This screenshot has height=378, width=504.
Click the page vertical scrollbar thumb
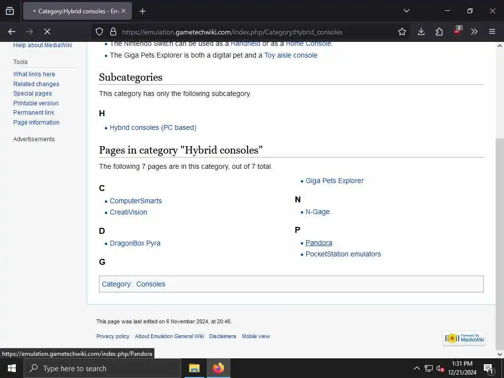500,243
